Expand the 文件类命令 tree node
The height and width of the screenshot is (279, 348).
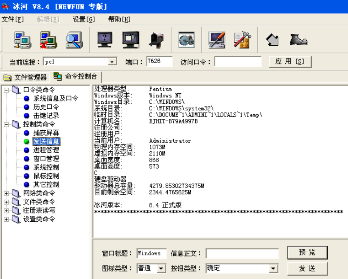click(x=6, y=202)
